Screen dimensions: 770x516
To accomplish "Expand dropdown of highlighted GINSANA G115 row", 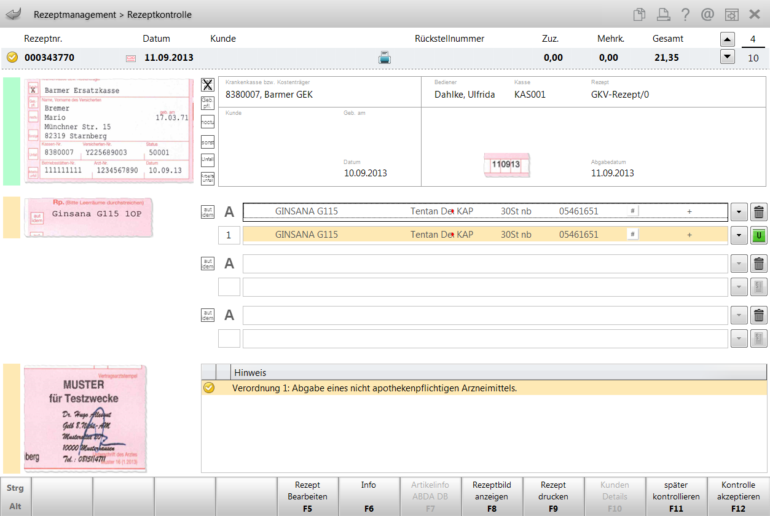I will pos(739,235).
